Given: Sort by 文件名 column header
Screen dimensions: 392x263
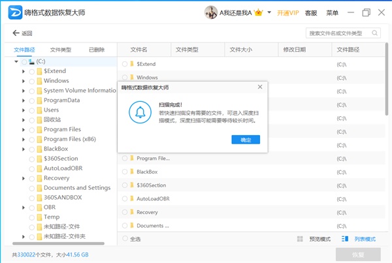Looking at the screenshot, I should (x=139, y=50).
